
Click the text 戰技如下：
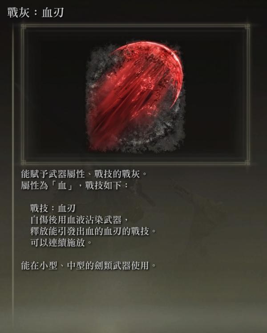click(x=107, y=186)
